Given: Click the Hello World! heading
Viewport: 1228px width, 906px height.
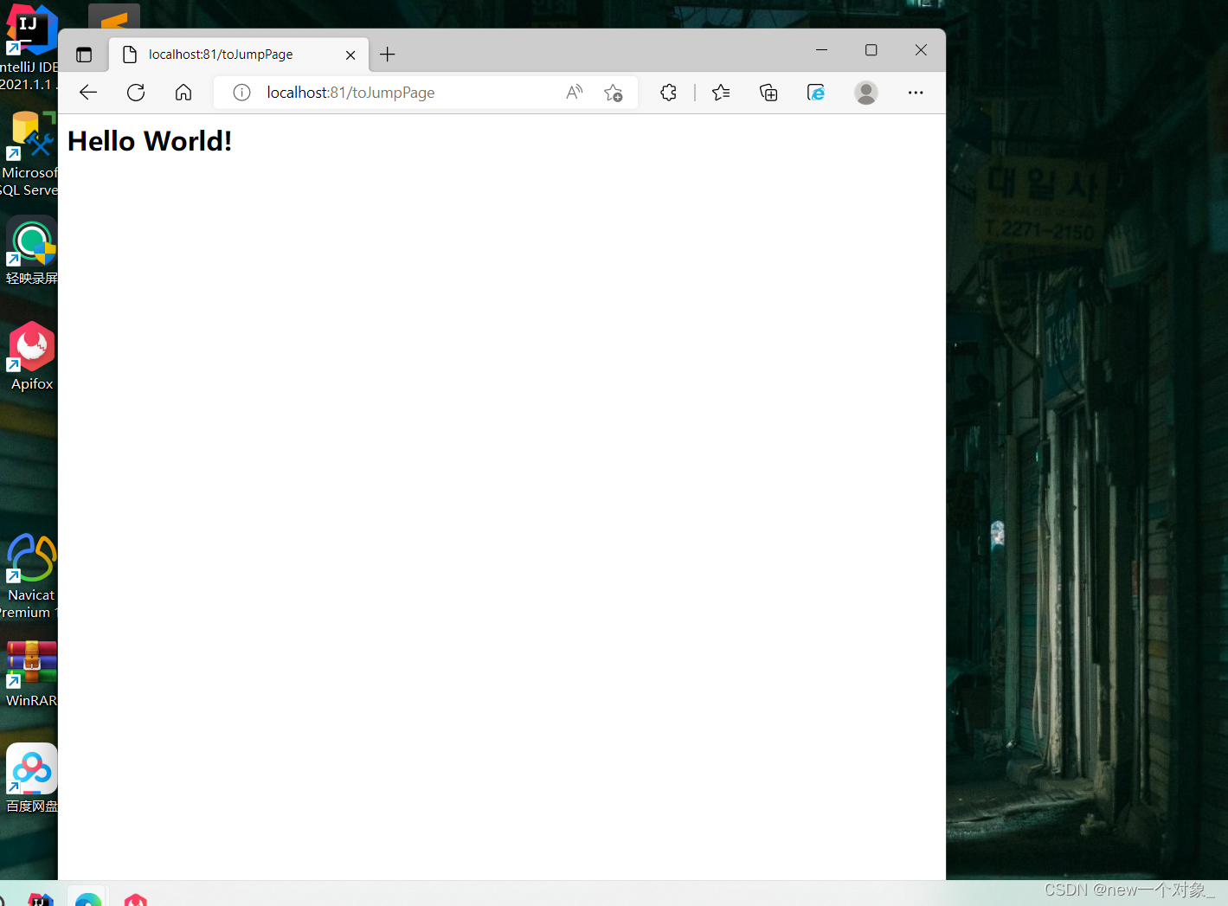Looking at the screenshot, I should coord(150,141).
